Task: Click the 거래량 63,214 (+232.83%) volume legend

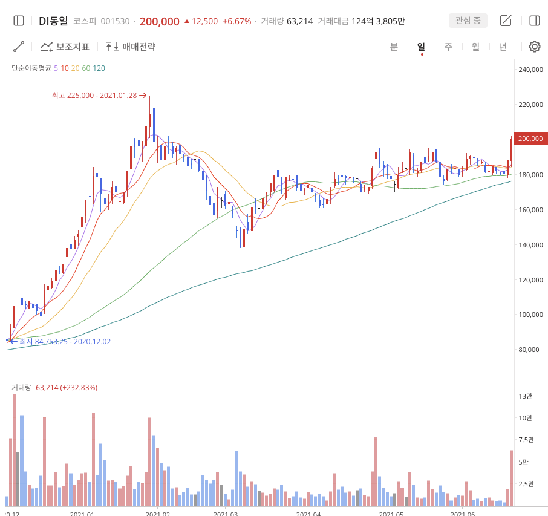Action: tap(54, 387)
